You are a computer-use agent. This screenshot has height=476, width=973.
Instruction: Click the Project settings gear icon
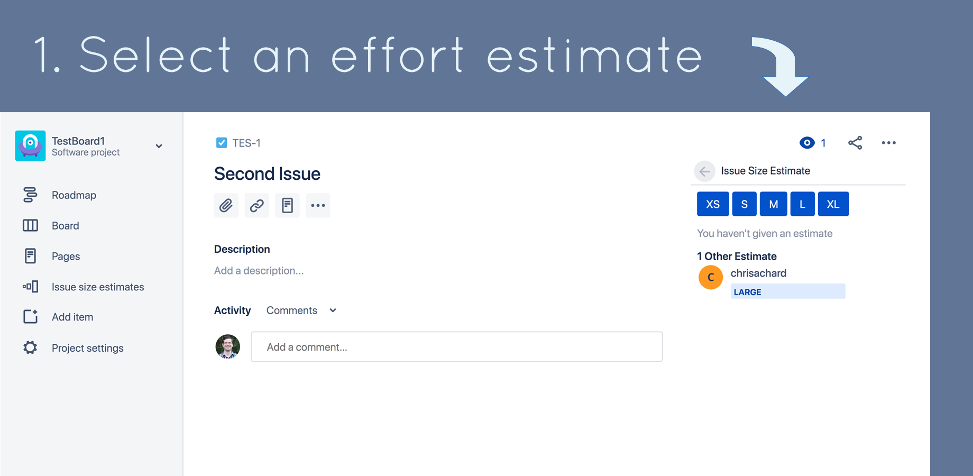[x=30, y=347]
